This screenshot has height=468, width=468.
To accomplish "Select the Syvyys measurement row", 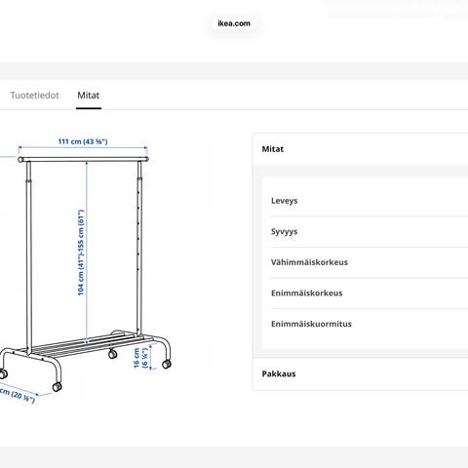I will pyautogui.click(x=370, y=231).
